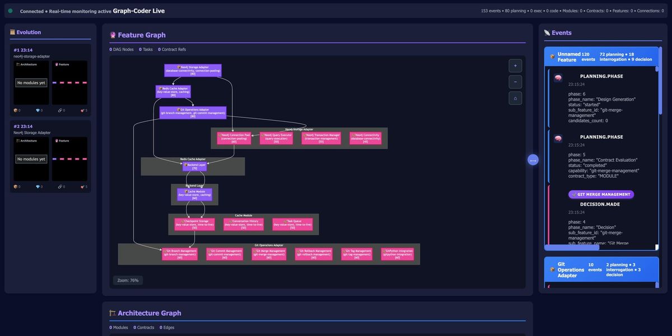Click the Feature Graph crystal ball icon

click(113, 35)
